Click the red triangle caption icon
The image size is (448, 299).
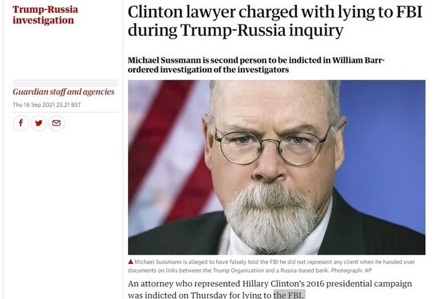[131, 263]
